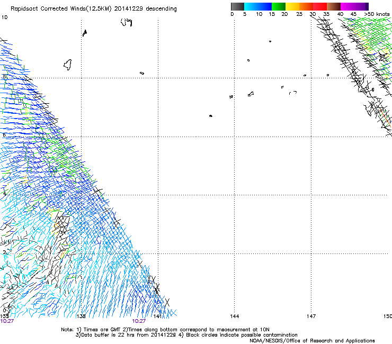The image size is (392, 344).
Task: Click the latitude label '8' on the left axis
Action: (x=4, y=76)
